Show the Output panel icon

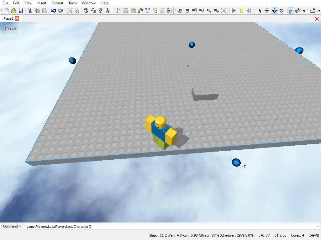(169, 11)
